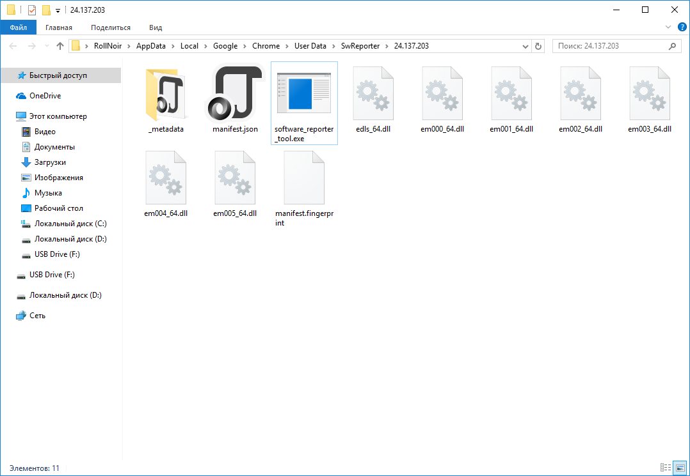Go back to the previous folder

click(x=13, y=46)
